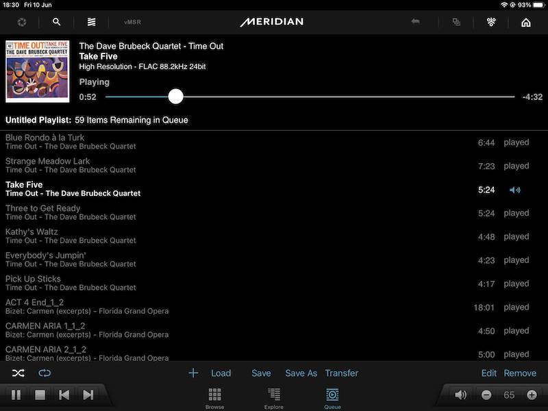Tap the back arrow icon
The image size is (548, 411).
(415, 22)
